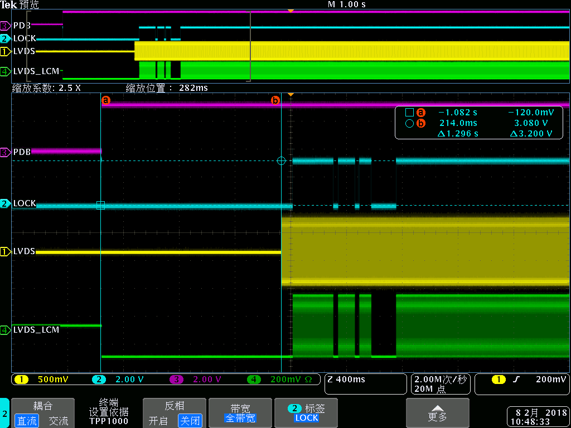Turn invert on with 开启
This screenshot has height=428, width=571.
click(x=158, y=421)
